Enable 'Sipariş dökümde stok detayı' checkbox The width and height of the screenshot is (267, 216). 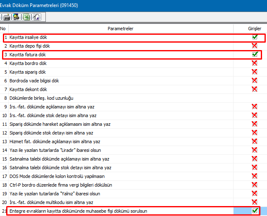255,133
